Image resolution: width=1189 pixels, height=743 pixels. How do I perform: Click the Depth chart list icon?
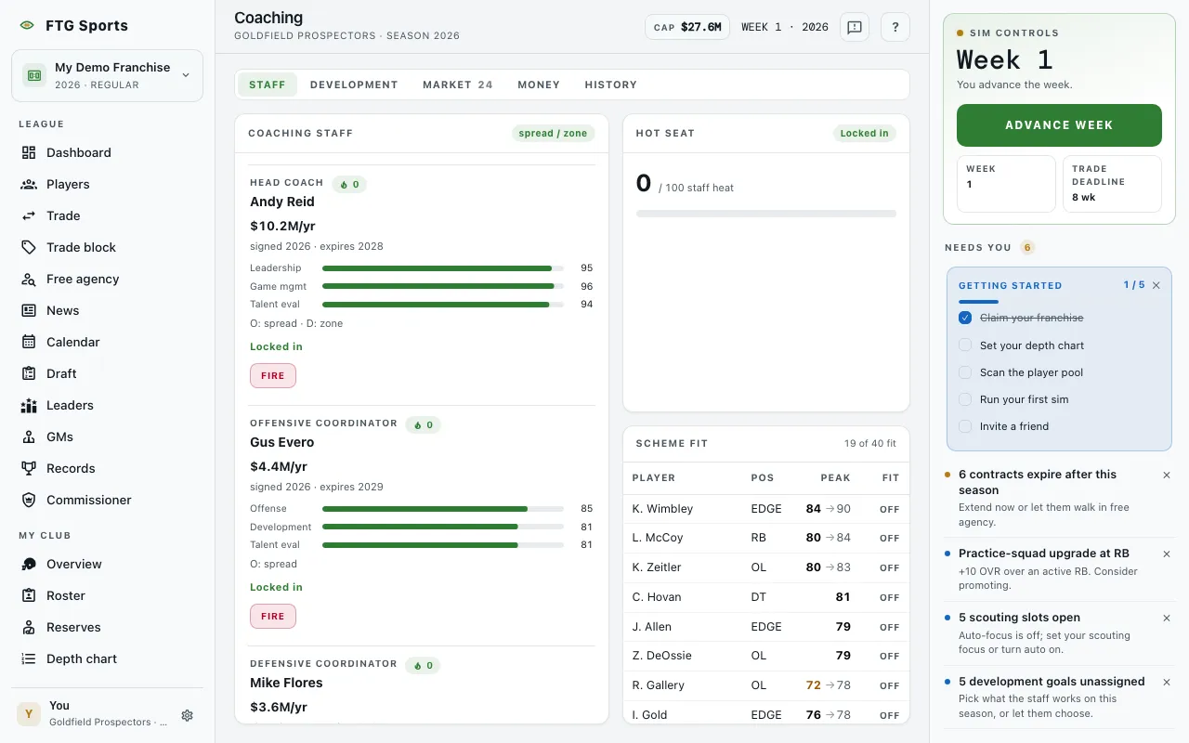coord(29,658)
